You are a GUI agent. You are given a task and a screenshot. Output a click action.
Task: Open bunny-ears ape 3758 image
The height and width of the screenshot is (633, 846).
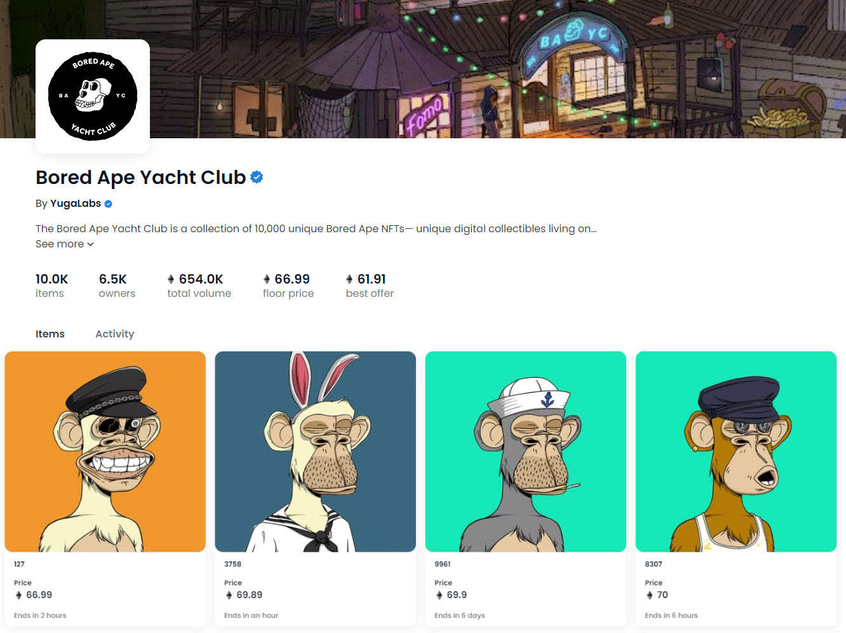(316, 452)
